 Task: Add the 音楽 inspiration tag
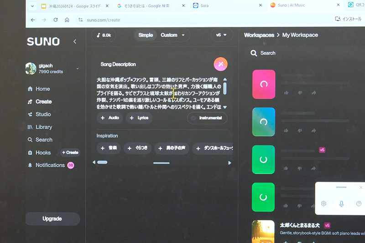click(x=109, y=148)
